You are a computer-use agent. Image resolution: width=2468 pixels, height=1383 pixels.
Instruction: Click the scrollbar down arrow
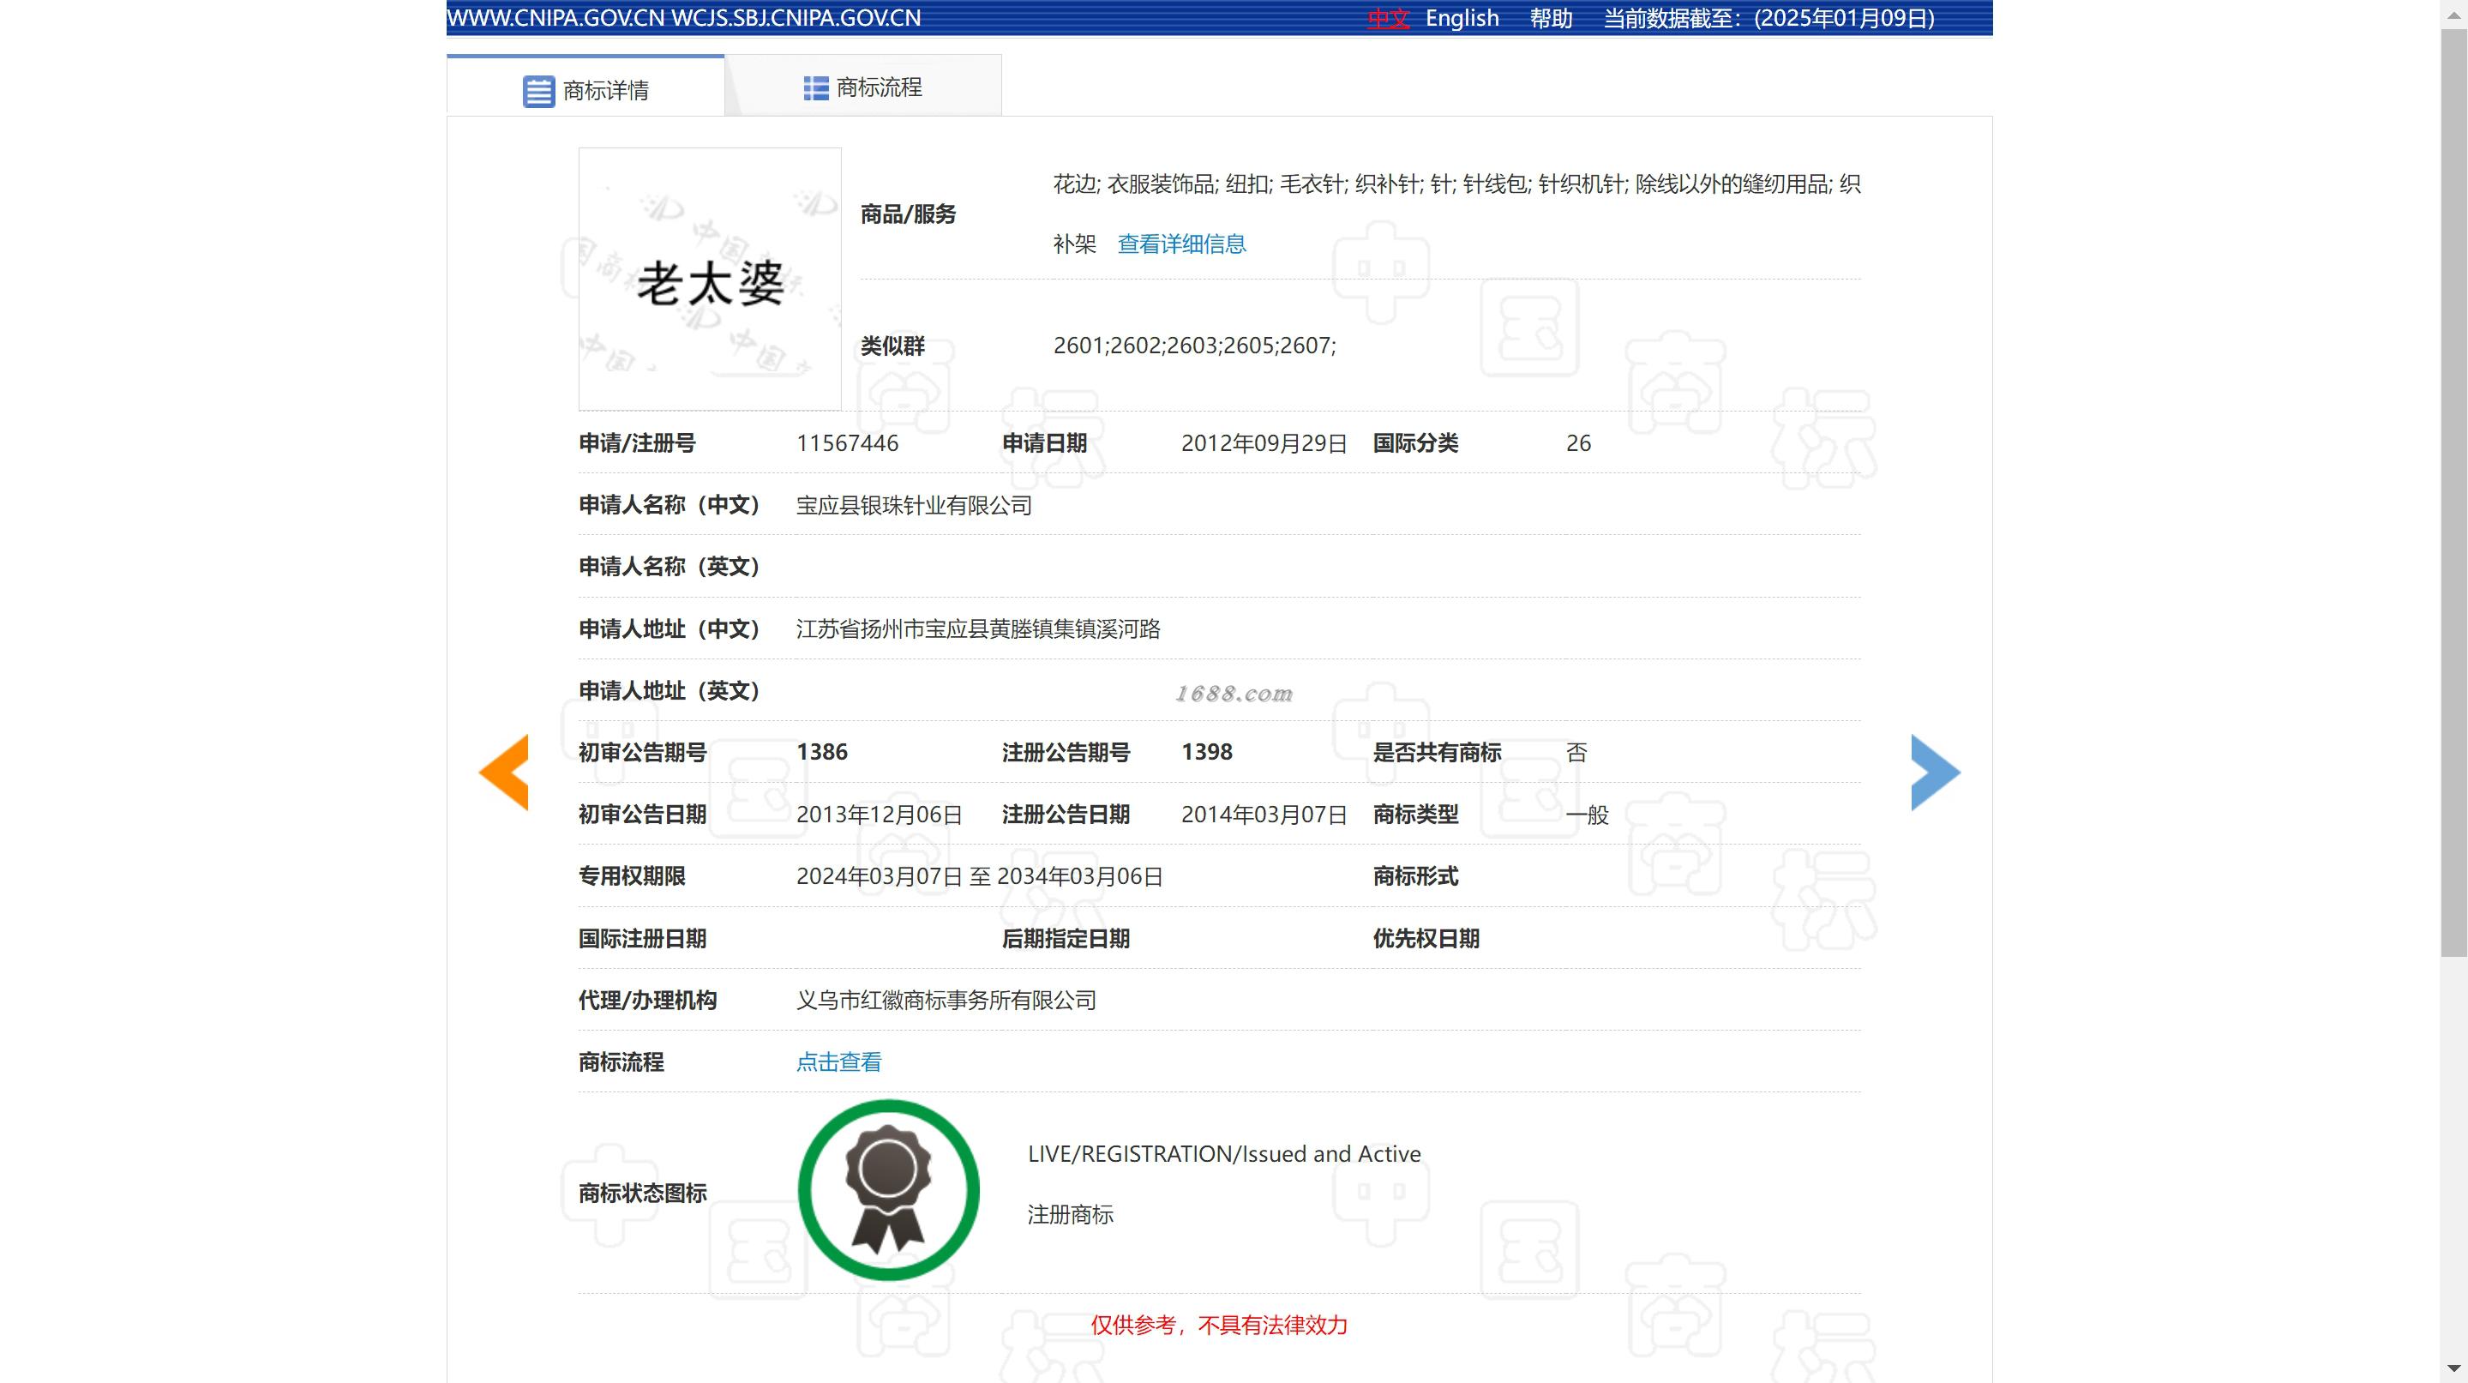(2453, 1369)
